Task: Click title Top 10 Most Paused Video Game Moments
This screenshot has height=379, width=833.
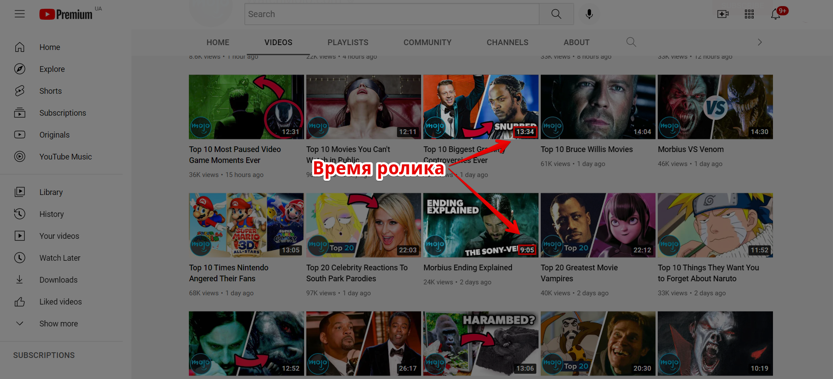Action: click(x=235, y=155)
